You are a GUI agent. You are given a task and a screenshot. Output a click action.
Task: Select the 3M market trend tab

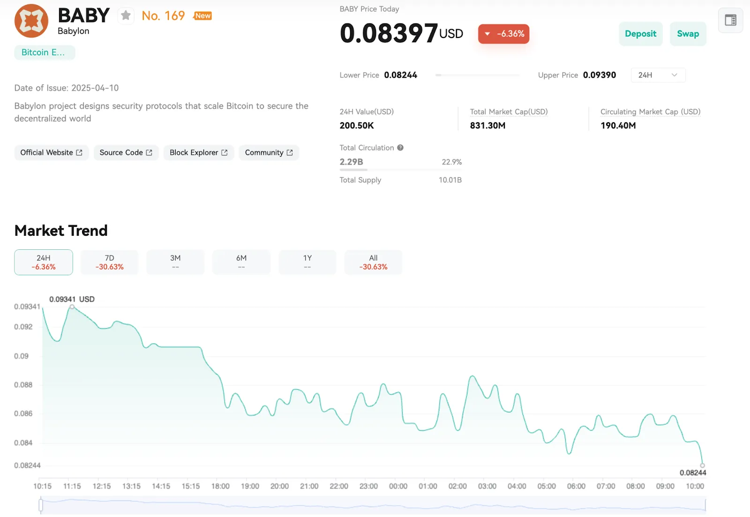pyautogui.click(x=175, y=262)
